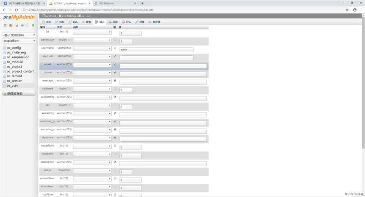Open phpMyAdmin documentation help icon
This screenshot has height=197, width=365.
coord(22,25)
